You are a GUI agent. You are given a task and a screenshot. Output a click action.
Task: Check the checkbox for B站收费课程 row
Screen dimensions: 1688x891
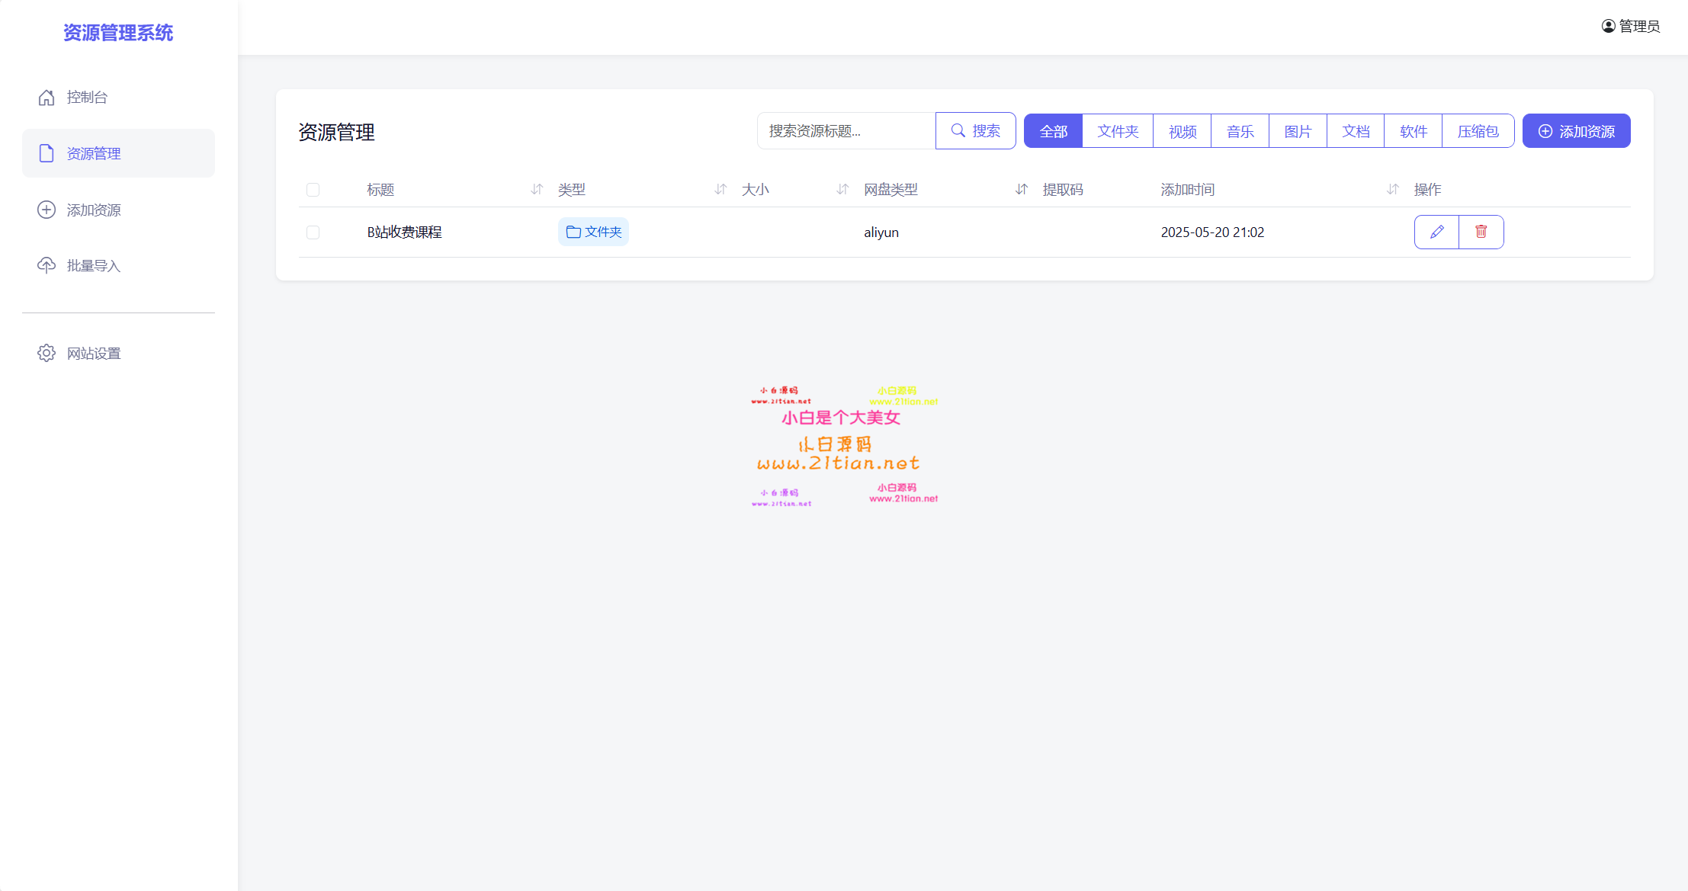pyautogui.click(x=313, y=232)
